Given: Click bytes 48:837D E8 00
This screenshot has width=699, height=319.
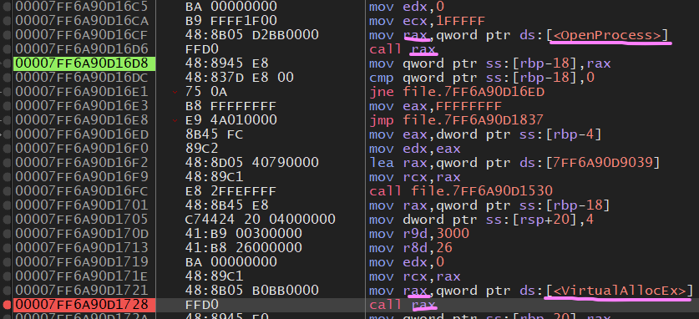Looking at the screenshot, I should pos(239,78).
